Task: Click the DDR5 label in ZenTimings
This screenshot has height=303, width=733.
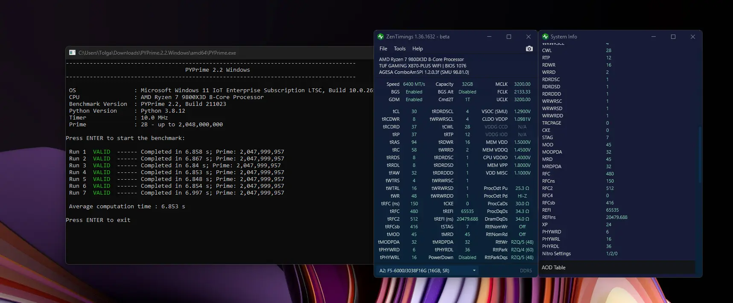Action: tap(526, 271)
